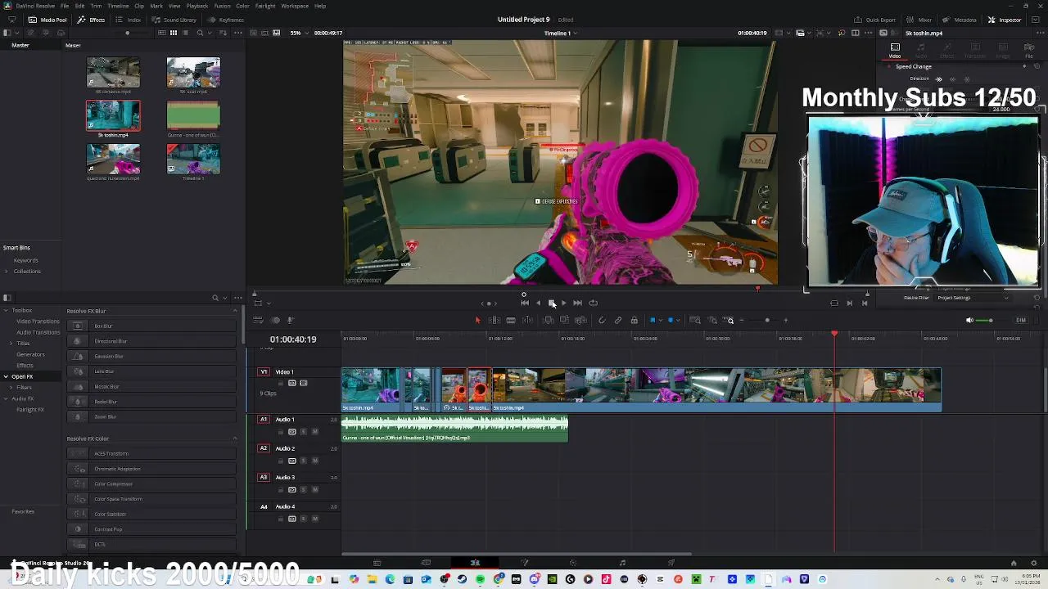
Task: Select the arrow Selection Mode tool
Action: [477, 320]
